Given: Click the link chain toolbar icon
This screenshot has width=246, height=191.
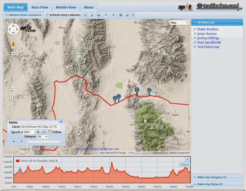Looking at the screenshot, I should coord(127,15).
